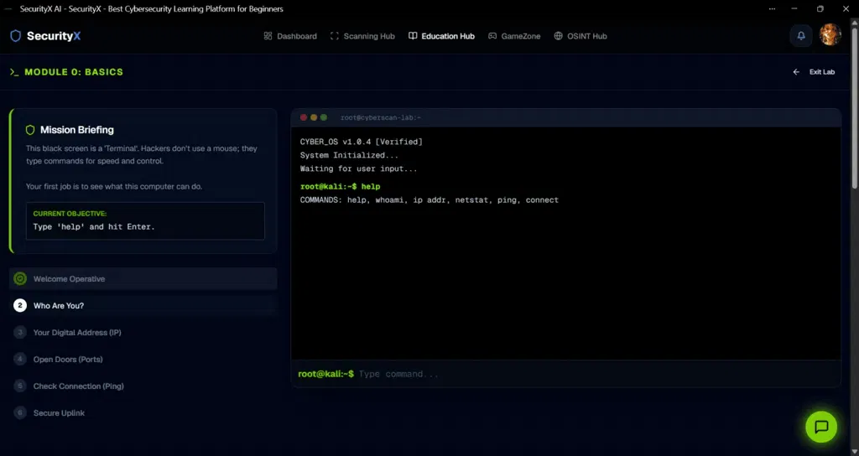The height and width of the screenshot is (456, 859).
Task: Click the back arrow beside Exit Lab
Action: point(796,72)
